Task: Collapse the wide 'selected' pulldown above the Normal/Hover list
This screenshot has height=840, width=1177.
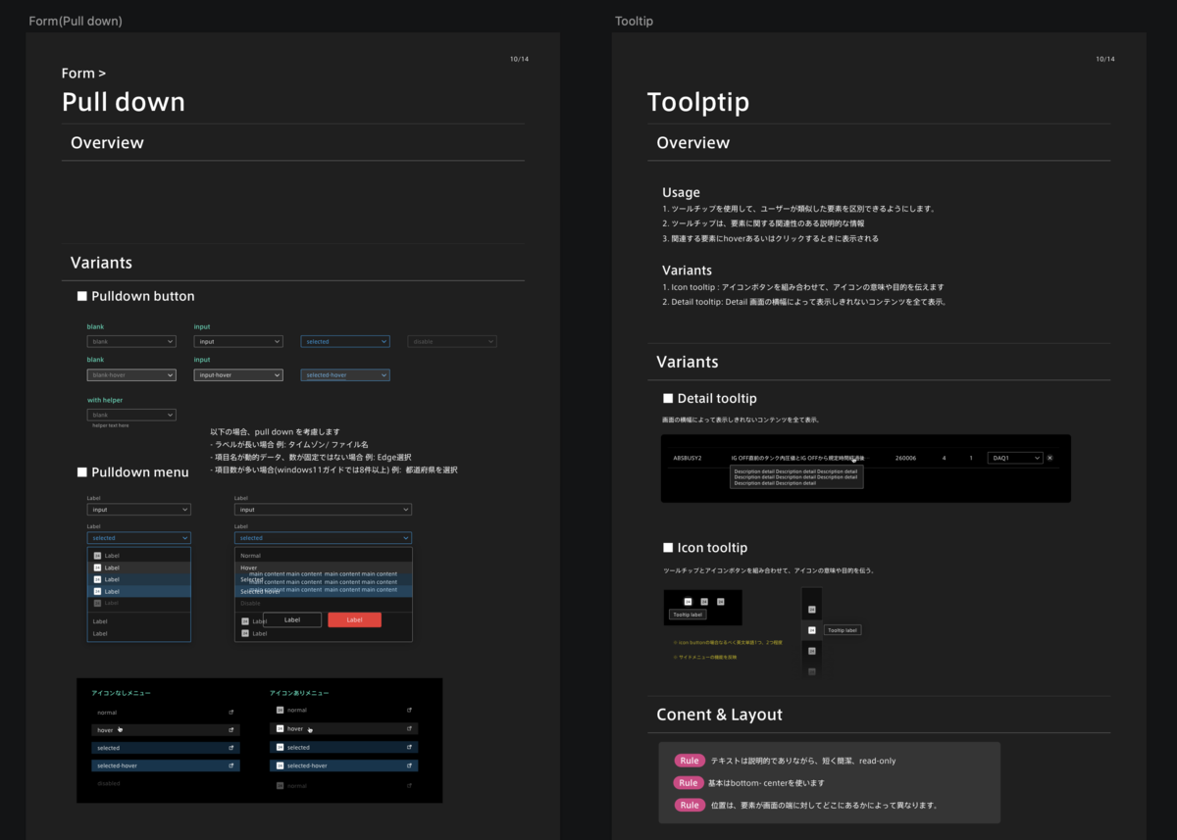Action: tap(323, 538)
